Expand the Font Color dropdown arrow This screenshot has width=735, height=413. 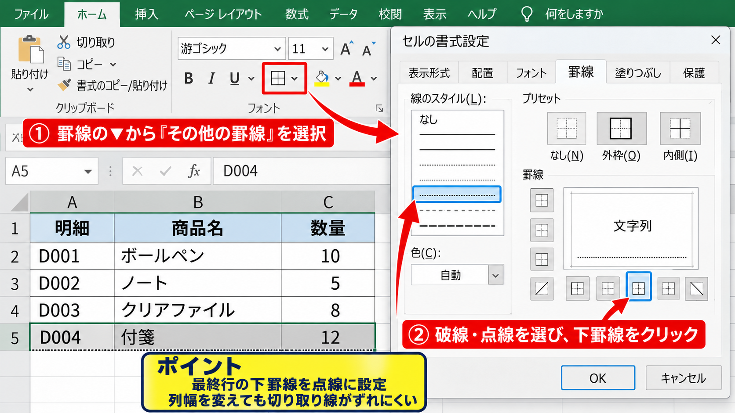click(x=374, y=79)
